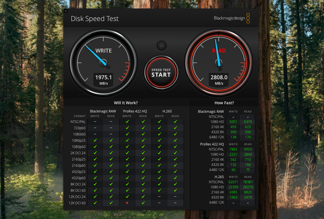Click the 2160p25 format row label
The height and width of the screenshot is (219, 324).
coord(79,159)
